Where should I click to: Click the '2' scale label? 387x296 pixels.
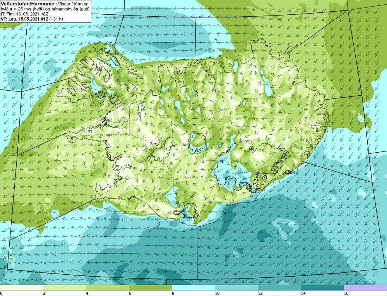[44, 293]
